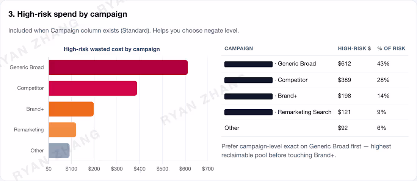Click the $612 high-risk value
The height and width of the screenshot is (181, 417).
tap(344, 64)
